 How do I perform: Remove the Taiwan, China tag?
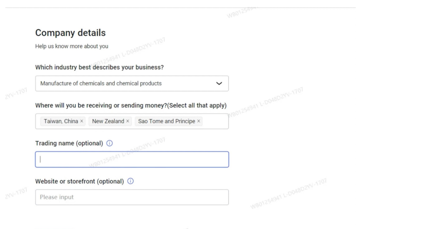(x=82, y=121)
